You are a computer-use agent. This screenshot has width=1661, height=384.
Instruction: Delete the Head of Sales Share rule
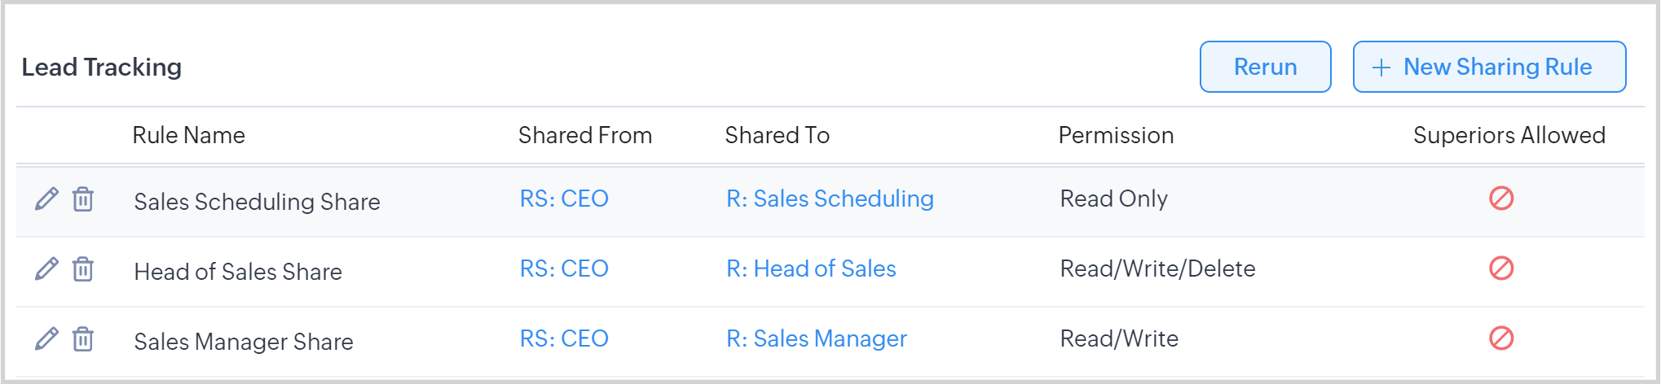coord(83,268)
